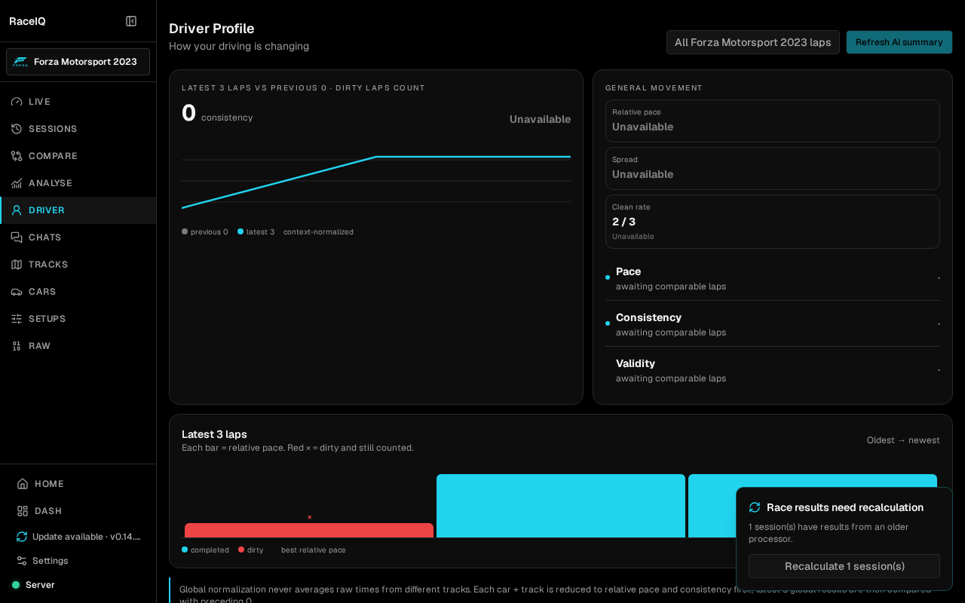Click the Driver person icon
This screenshot has width=965, height=603.
[17, 210]
